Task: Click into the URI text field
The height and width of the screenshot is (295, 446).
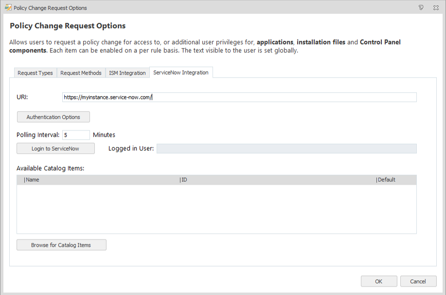Action: (239, 97)
